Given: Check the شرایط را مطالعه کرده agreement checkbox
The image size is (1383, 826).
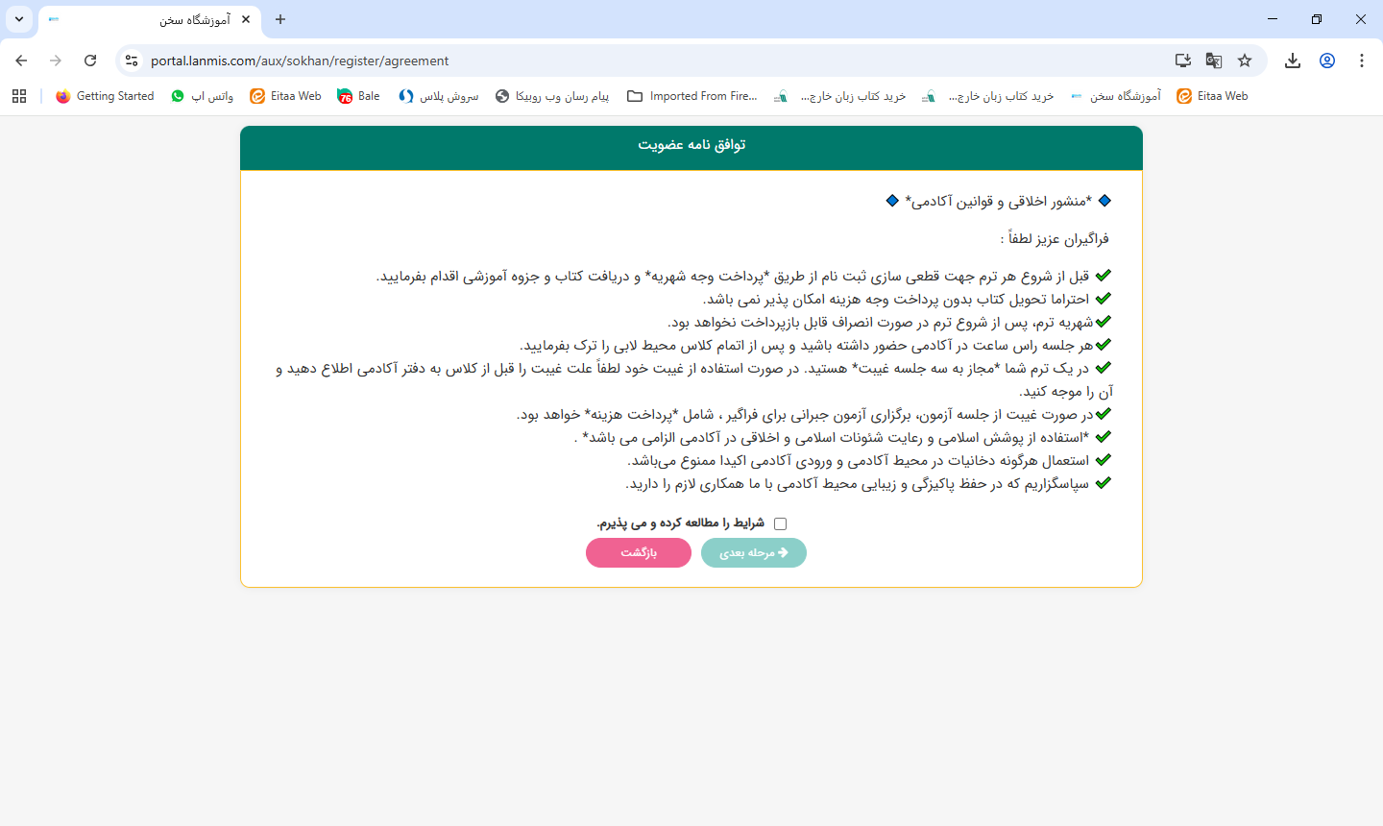Looking at the screenshot, I should (x=781, y=522).
